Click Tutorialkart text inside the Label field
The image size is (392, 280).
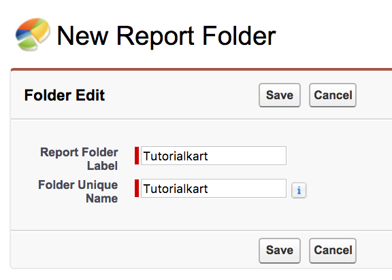tap(176, 156)
